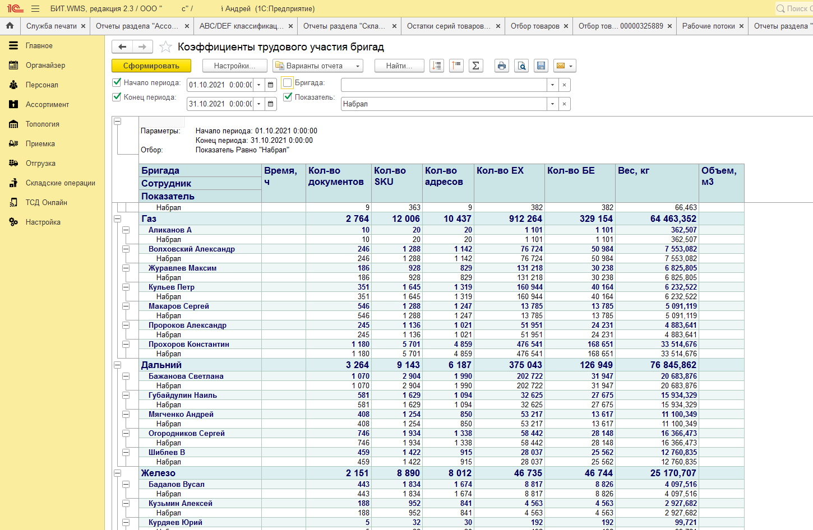
Task: Click the Конец периода date field
Action: pos(220,104)
